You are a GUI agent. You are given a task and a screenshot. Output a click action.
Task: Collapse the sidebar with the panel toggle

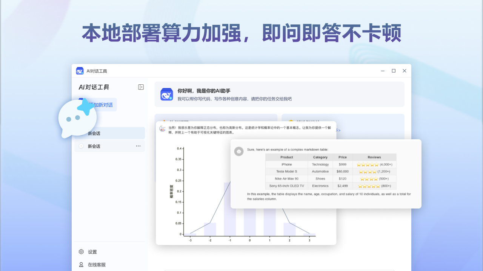tap(140, 87)
